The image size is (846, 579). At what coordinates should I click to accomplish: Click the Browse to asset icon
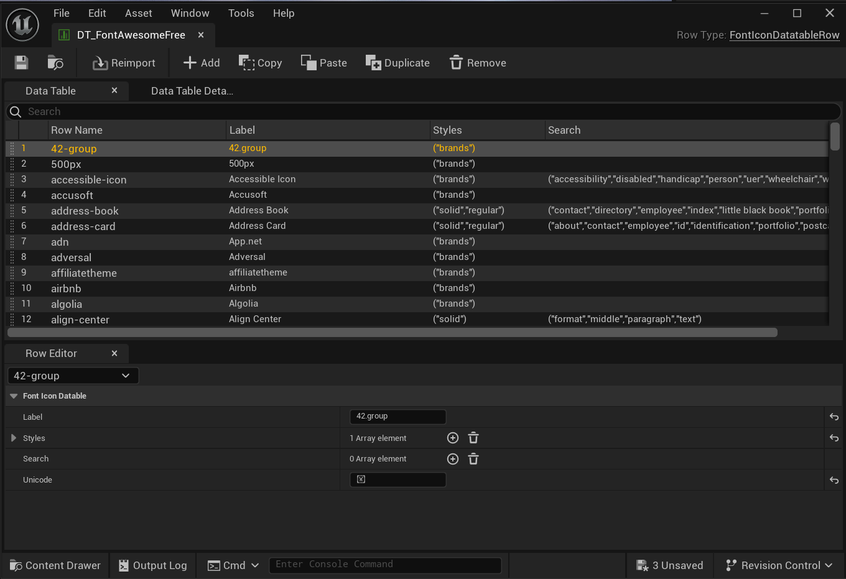[x=55, y=63]
